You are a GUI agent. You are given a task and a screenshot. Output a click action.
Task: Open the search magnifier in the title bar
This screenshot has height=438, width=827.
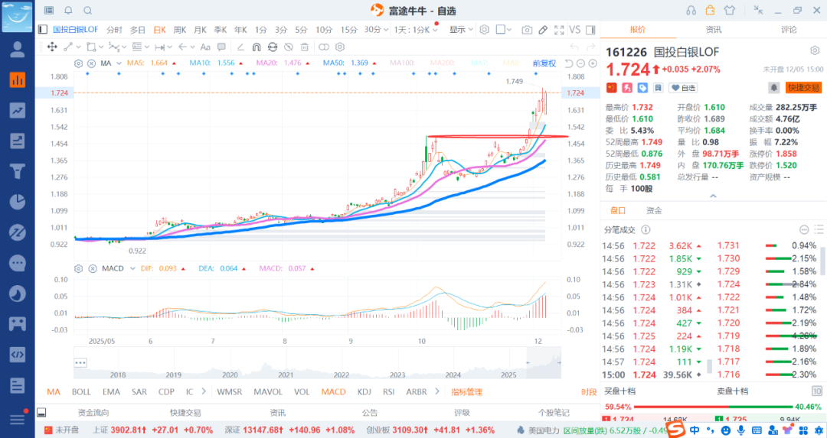point(88,11)
